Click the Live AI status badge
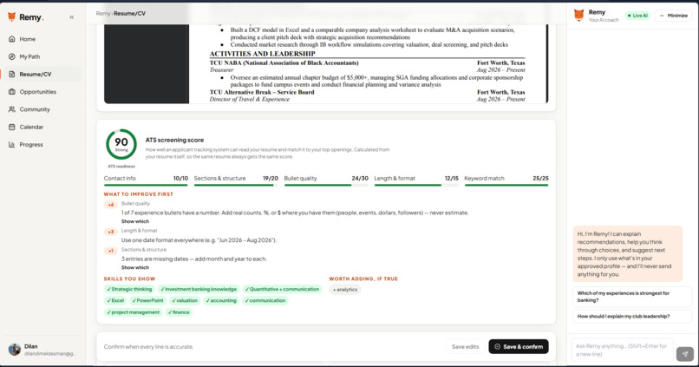Viewport: 699px width, 367px height. (x=637, y=16)
